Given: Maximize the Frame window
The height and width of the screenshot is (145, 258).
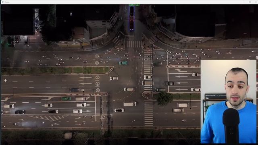Looking at the screenshot, I should [x=250, y=2].
